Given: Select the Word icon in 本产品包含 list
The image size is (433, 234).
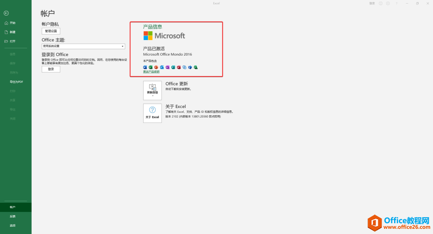Looking at the screenshot, I should [x=145, y=67].
